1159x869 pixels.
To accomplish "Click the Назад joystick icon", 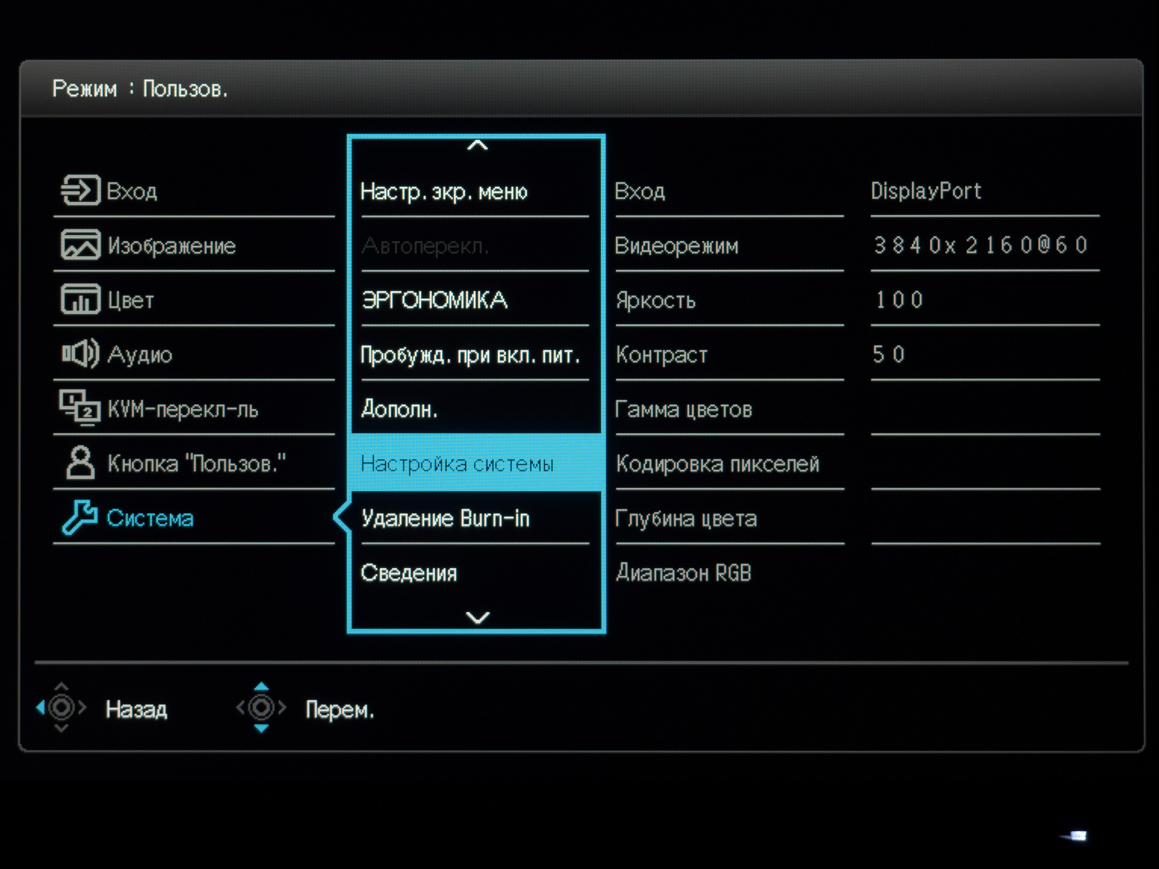I will 61,708.
